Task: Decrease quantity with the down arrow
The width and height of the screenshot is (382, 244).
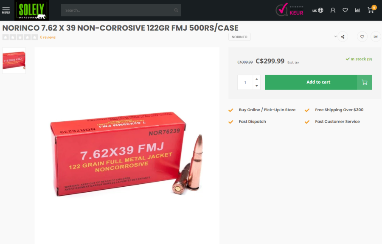Action: pyautogui.click(x=256, y=86)
